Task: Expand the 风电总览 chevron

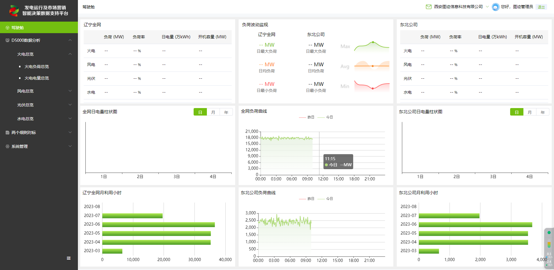Action: click(70, 91)
